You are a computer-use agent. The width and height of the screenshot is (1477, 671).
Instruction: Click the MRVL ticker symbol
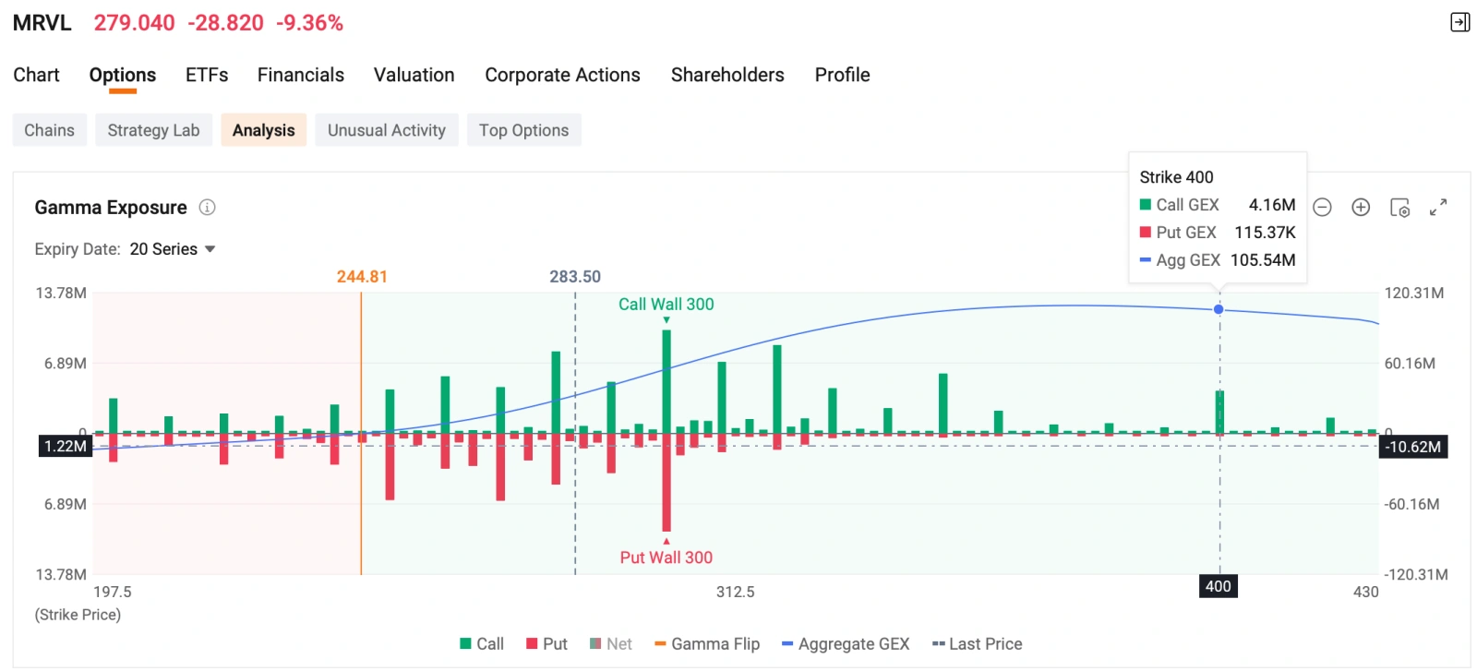tap(42, 23)
